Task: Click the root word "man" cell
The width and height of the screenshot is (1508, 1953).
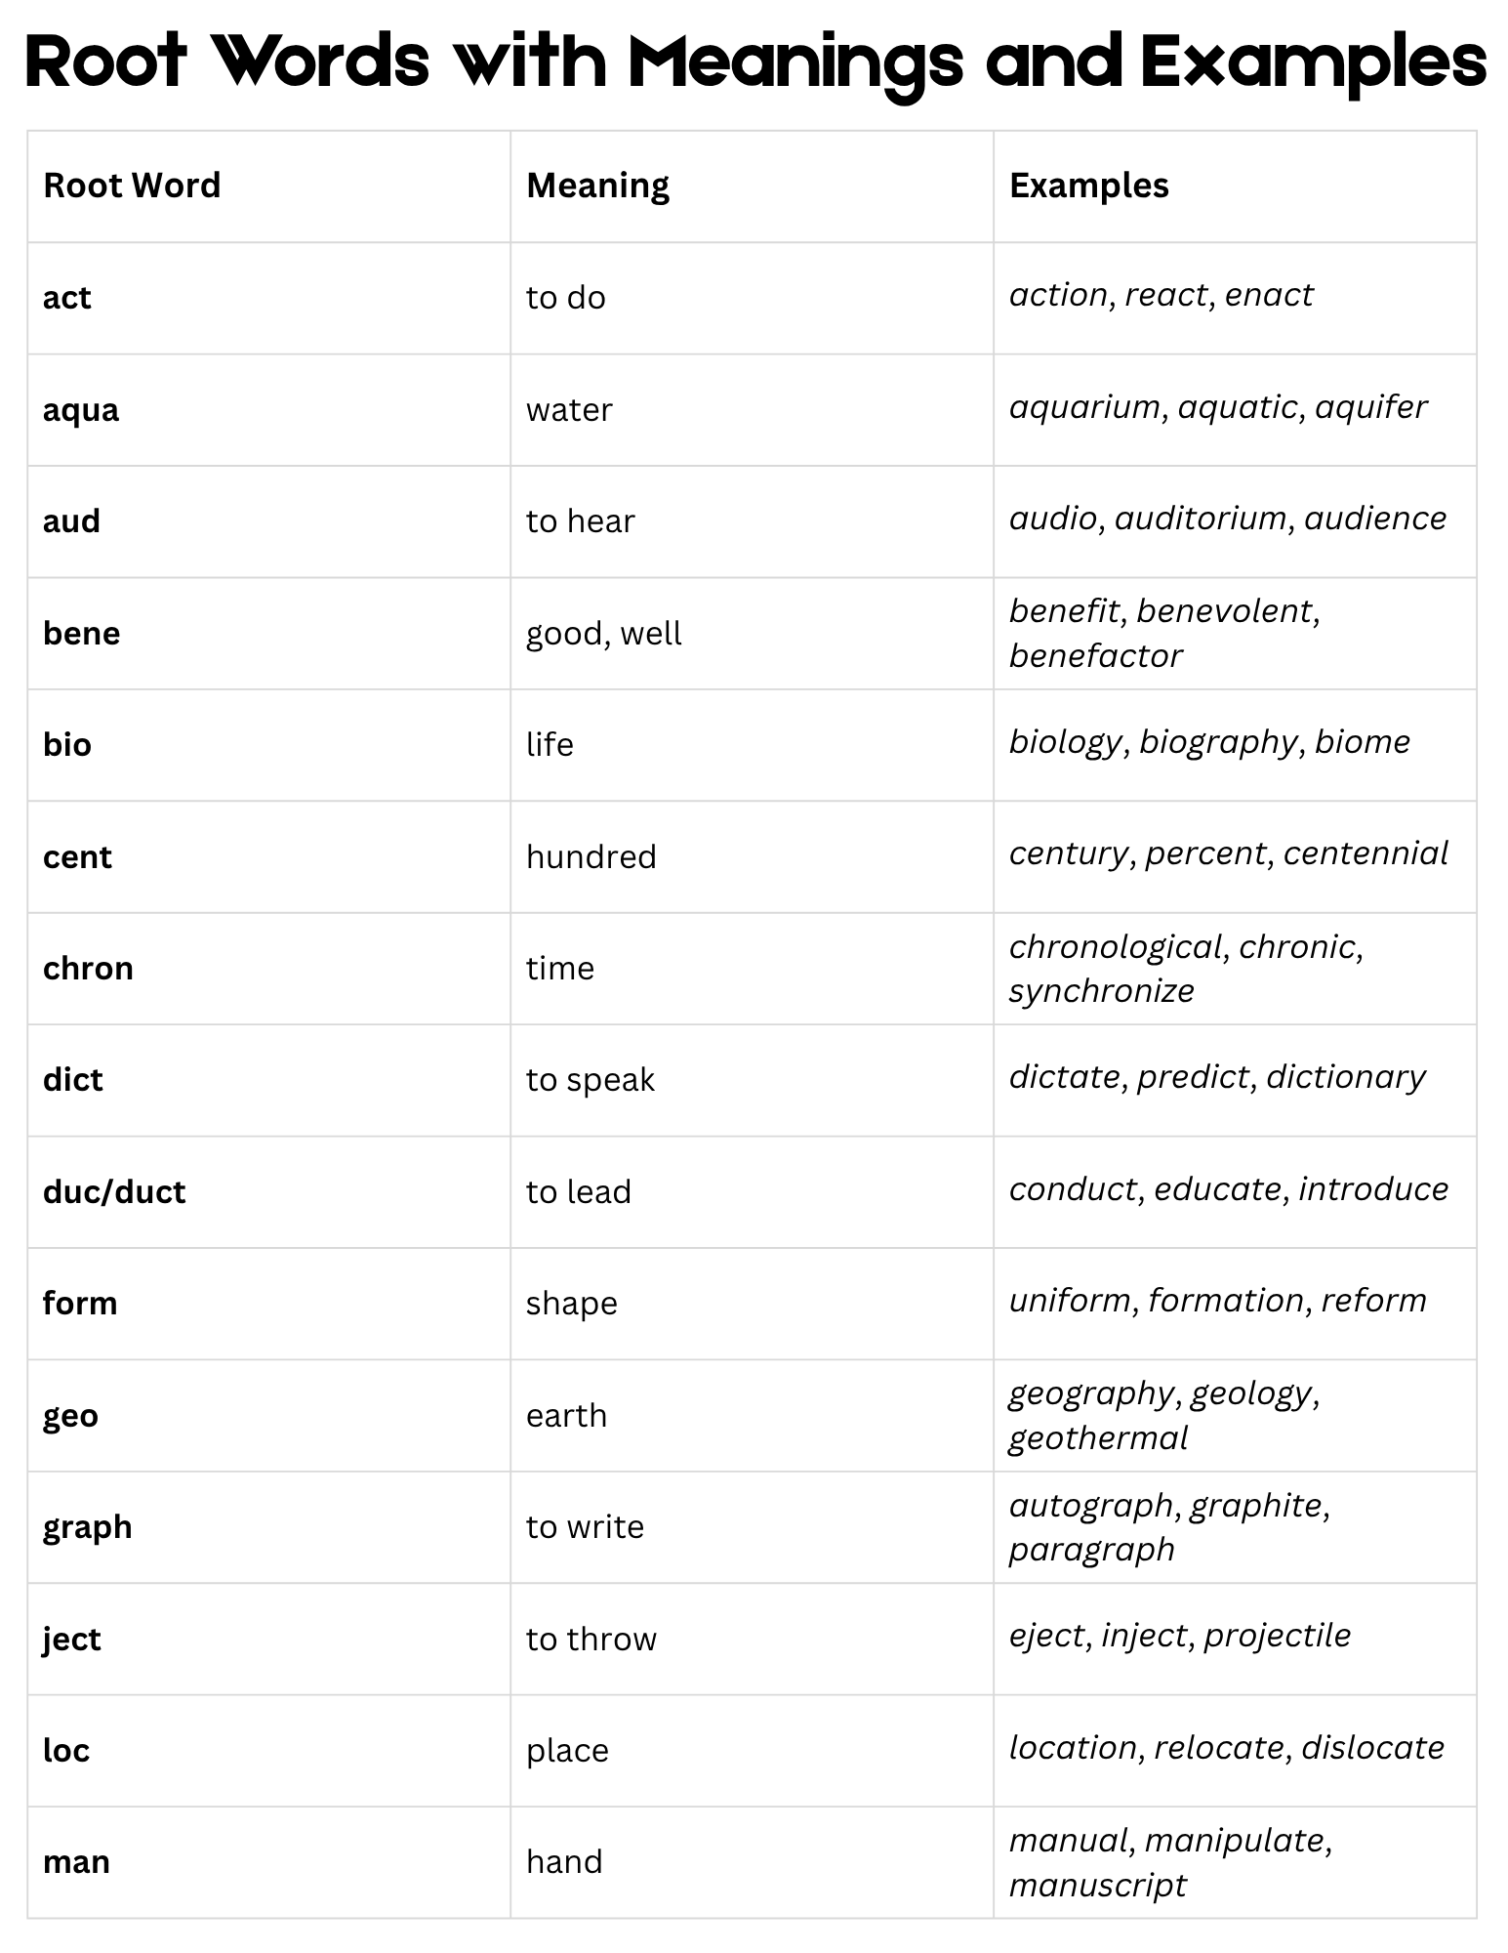Action: (76, 1862)
